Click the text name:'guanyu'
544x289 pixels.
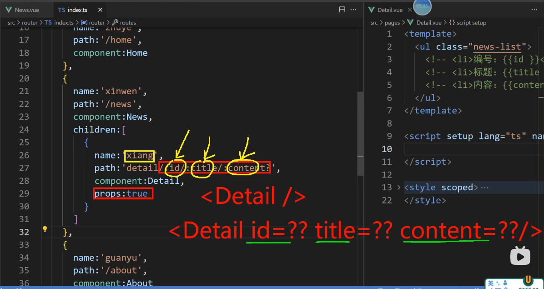click(111, 258)
